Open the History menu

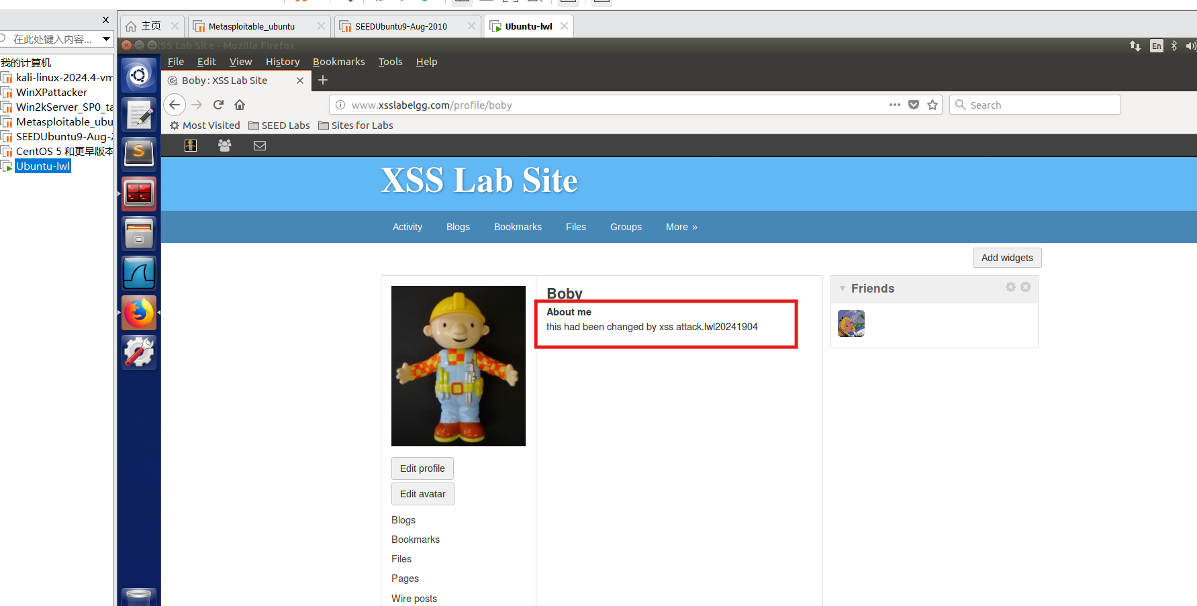[283, 62]
